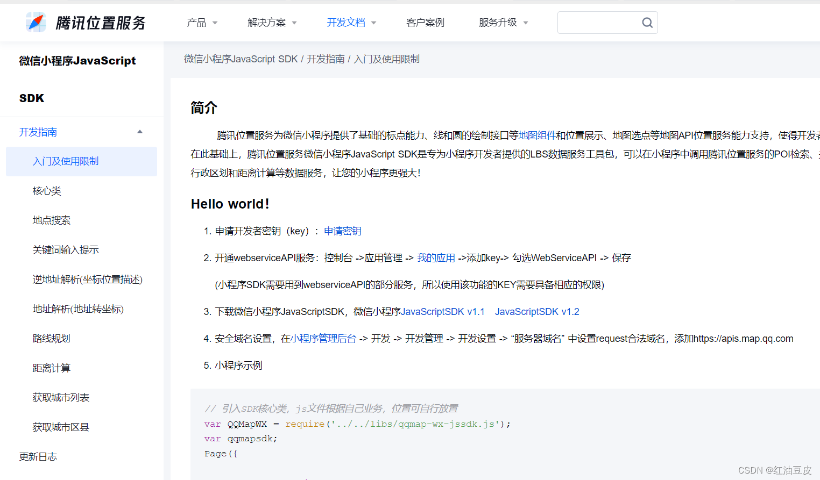This screenshot has width=820, height=480.
Task: Click the 5. 小程序示例 list item
Action: tap(233, 366)
